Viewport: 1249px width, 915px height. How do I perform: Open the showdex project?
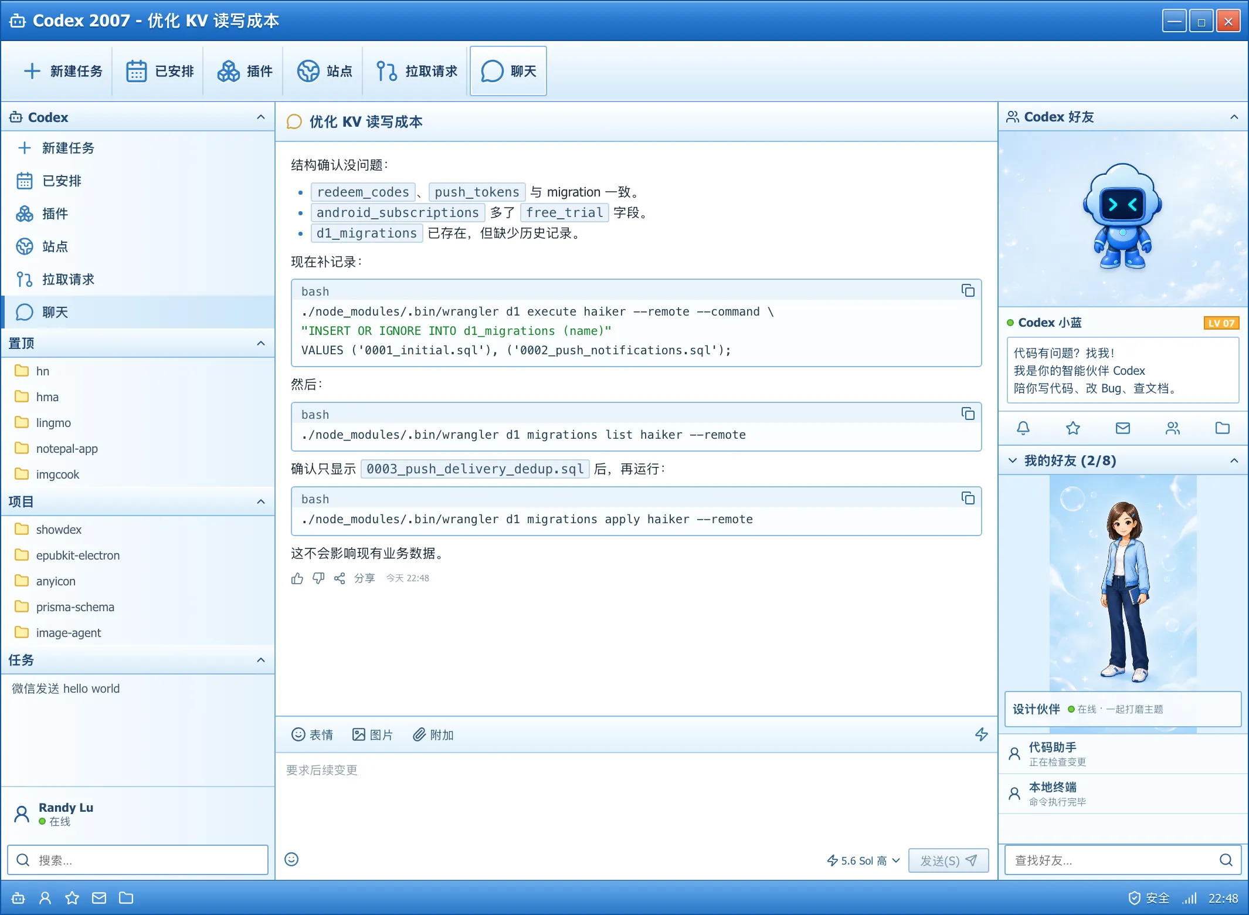(x=138, y=529)
